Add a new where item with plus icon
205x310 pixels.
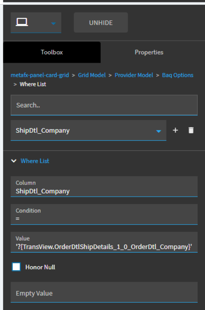pyautogui.click(x=175, y=130)
